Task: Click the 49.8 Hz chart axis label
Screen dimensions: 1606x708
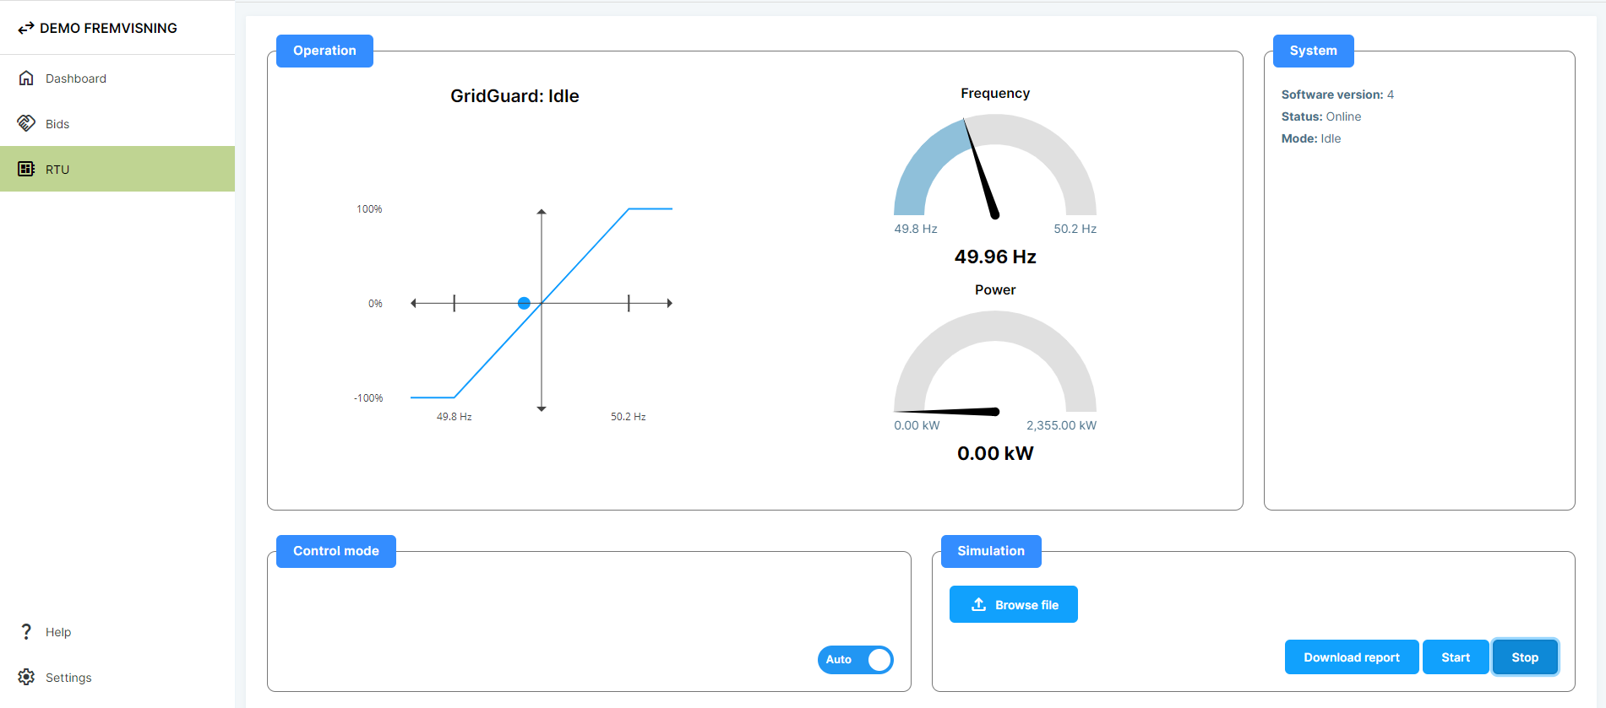Action: (x=454, y=417)
